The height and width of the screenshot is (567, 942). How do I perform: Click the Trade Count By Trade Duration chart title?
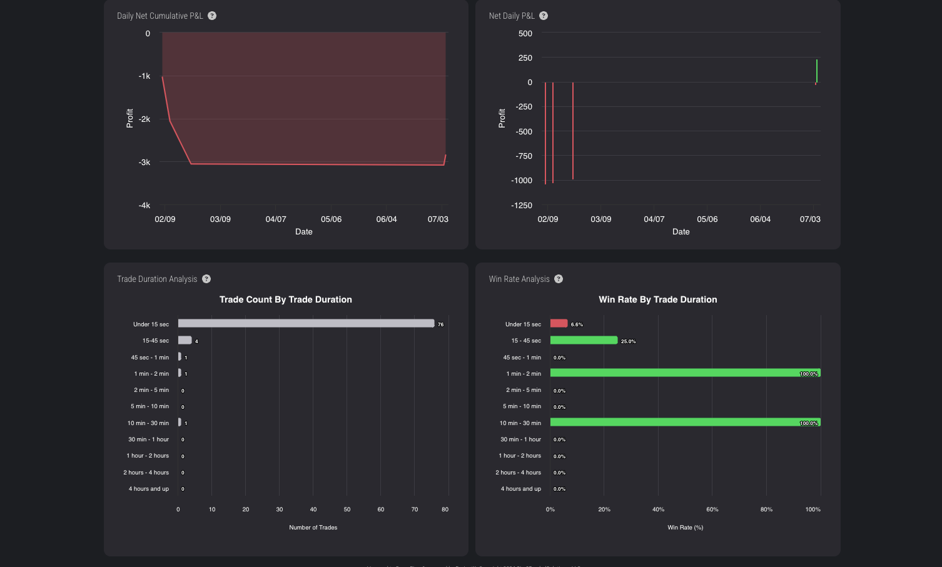coord(285,299)
